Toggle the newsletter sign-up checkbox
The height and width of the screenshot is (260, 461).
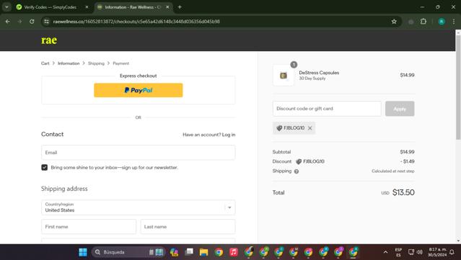[x=45, y=168]
